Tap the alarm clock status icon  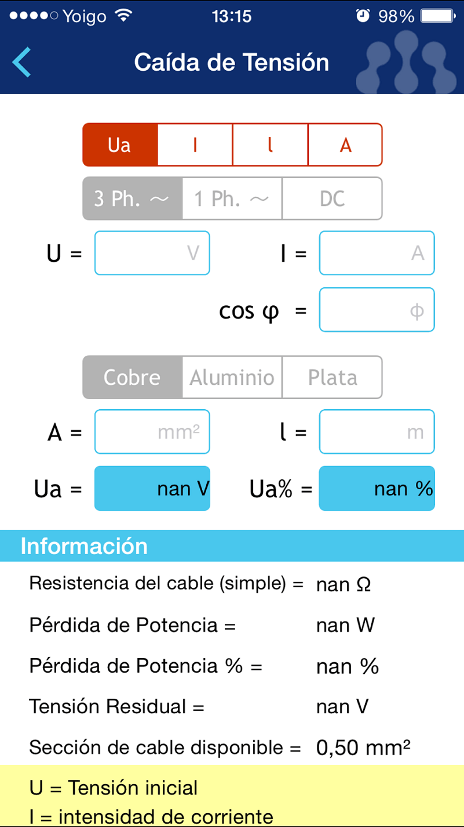(363, 16)
